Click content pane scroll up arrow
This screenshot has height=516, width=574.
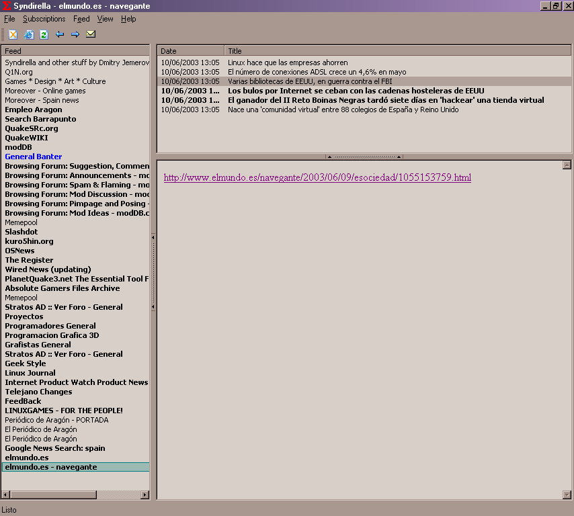[x=567, y=165]
